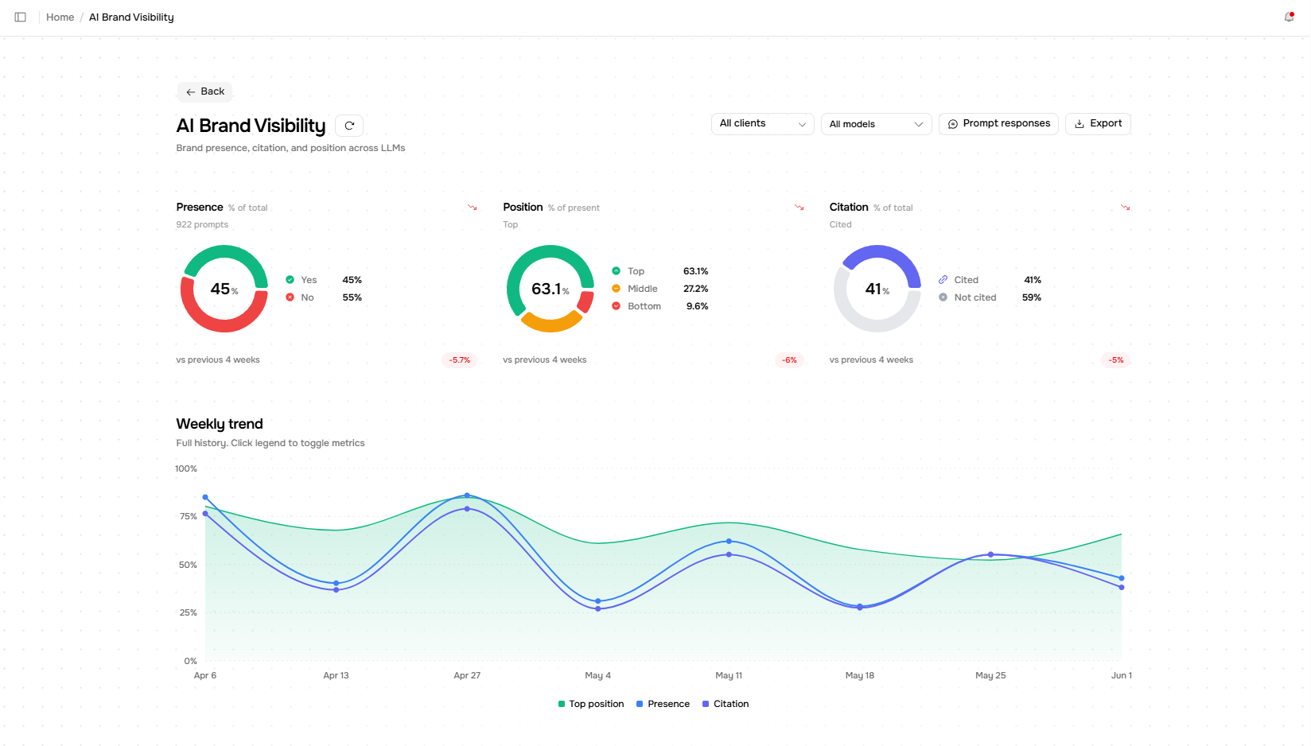
Task: Click the refresh icon beside AI Brand Visibility
Action: pos(349,126)
